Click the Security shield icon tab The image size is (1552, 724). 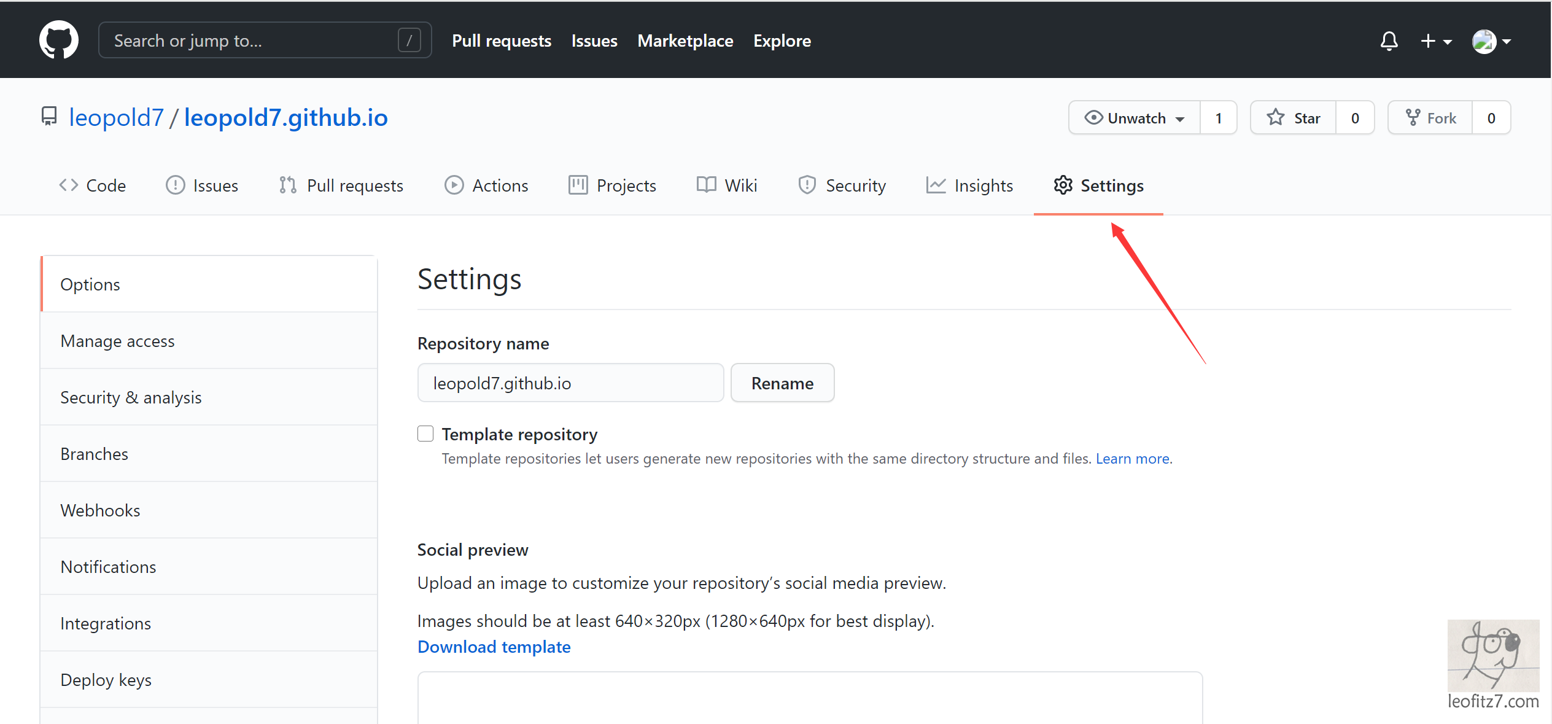coord(807,185)
